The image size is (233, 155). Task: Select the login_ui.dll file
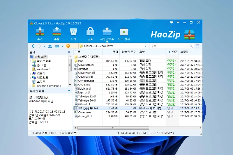[x=138, y=92]
